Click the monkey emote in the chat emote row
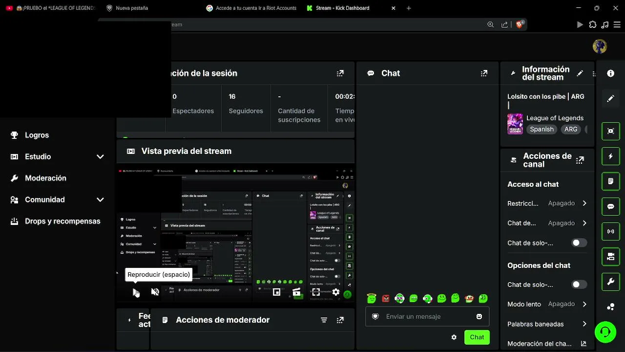625x352 pixels. pos(469,298)
